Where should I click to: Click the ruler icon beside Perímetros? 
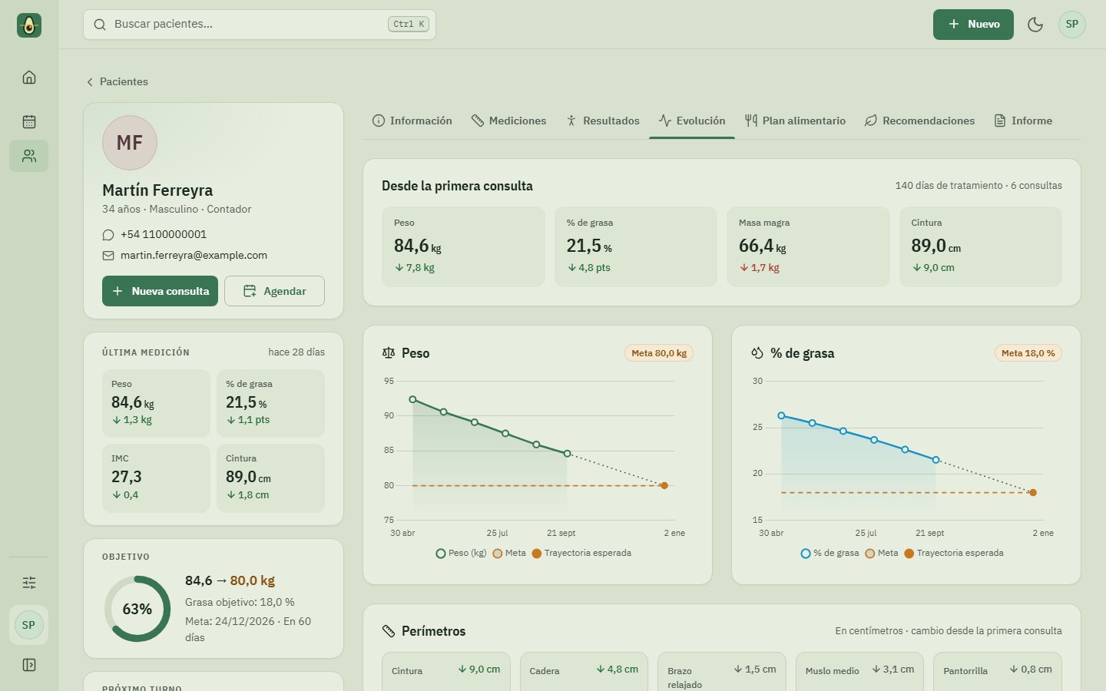(389, 631)
